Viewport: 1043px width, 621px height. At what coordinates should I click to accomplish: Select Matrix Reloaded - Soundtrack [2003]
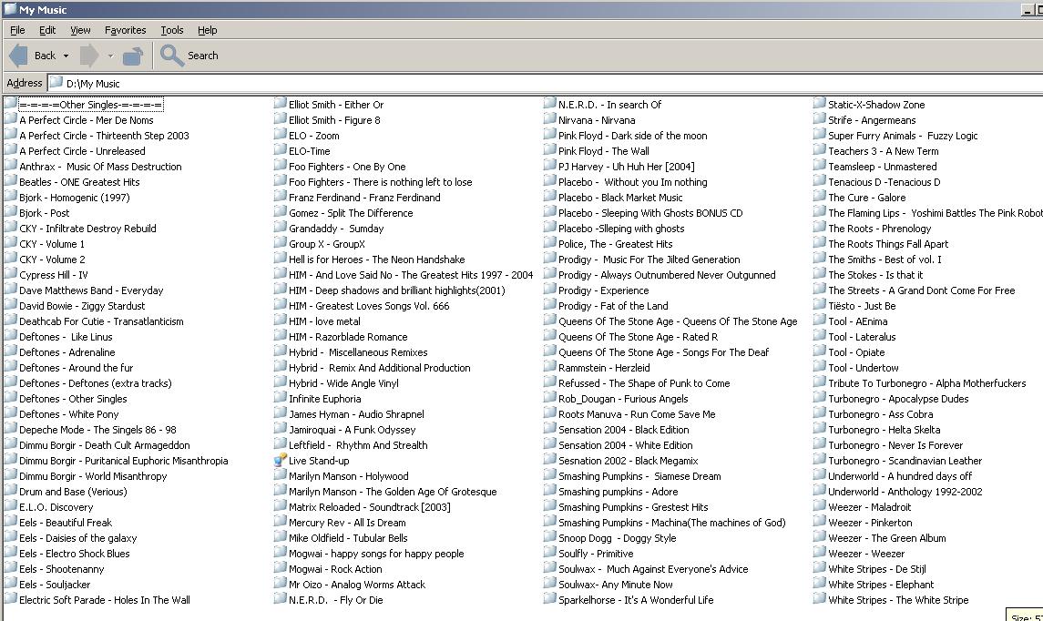[x=369, y=507]
